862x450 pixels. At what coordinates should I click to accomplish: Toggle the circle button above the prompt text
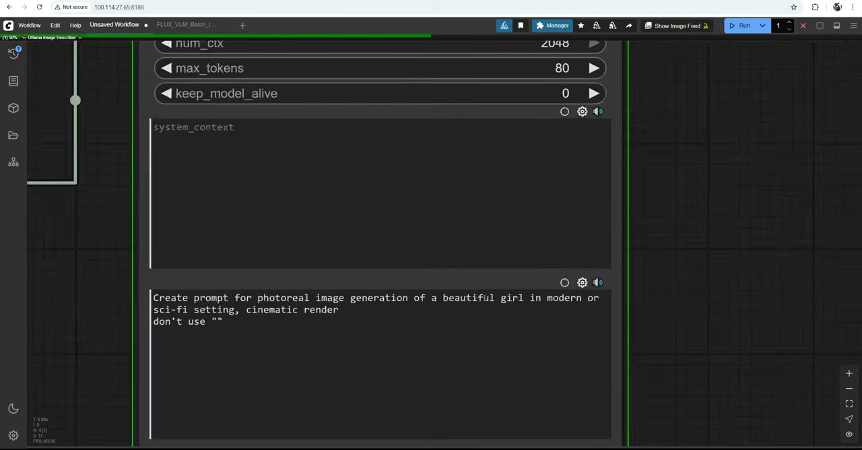[565, 283]
